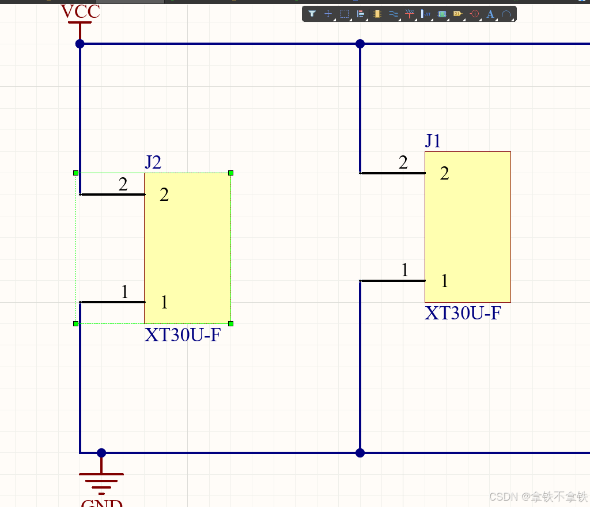Select the J1 connector body

(468, 227)
